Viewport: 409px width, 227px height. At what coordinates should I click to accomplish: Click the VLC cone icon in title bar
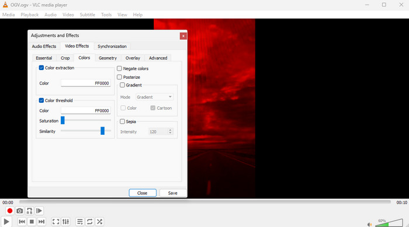pyautogui.click(x=5, y=5)
